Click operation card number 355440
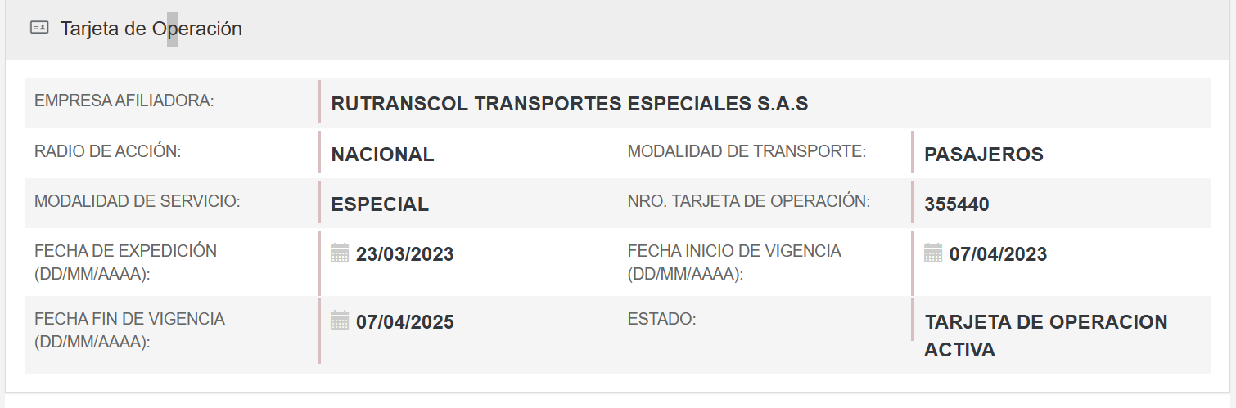Screen dimensions: 1236x408 click(x=956, y=204)
